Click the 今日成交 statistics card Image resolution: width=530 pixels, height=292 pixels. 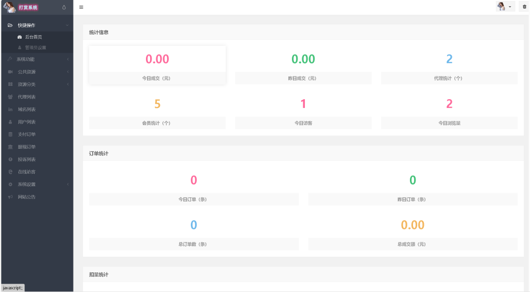[157, 65]
